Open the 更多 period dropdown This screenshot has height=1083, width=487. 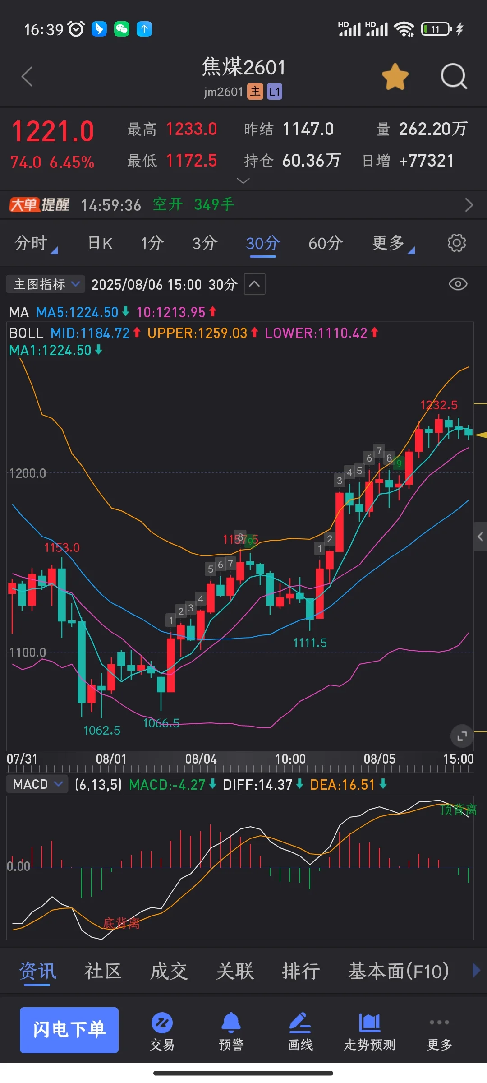pos(393,243)
